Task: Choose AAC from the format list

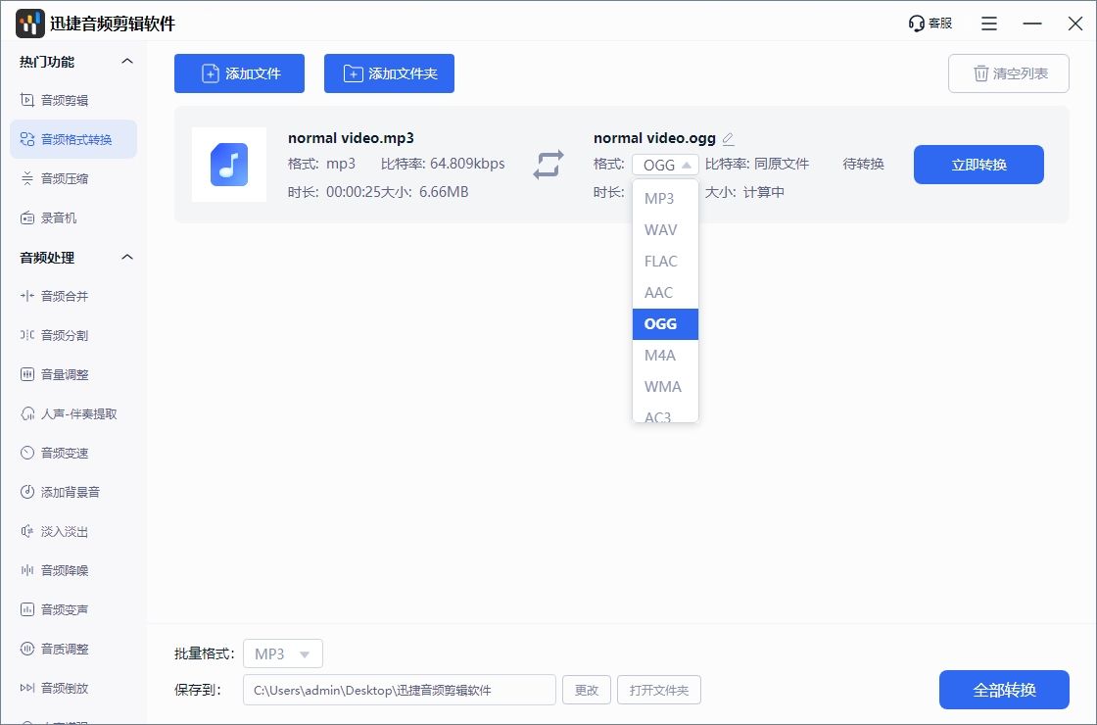Action: (665, 293)
